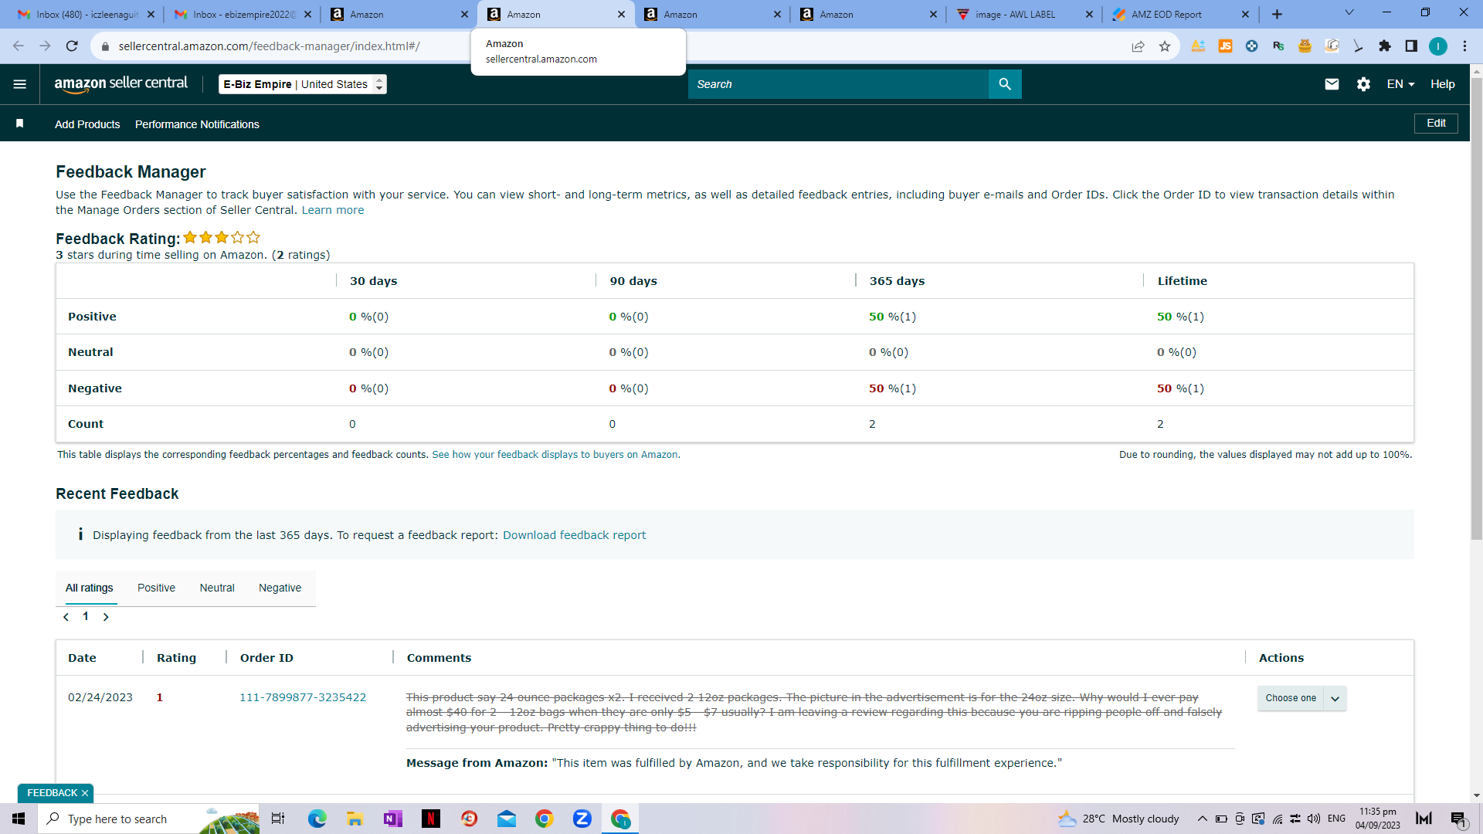1483x834 pixels.
Task: Open the EN language dropdown
Action: [1400, 84]
